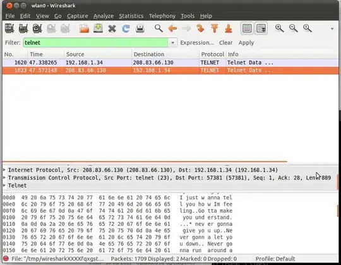Open the File menu

(10, 16)
